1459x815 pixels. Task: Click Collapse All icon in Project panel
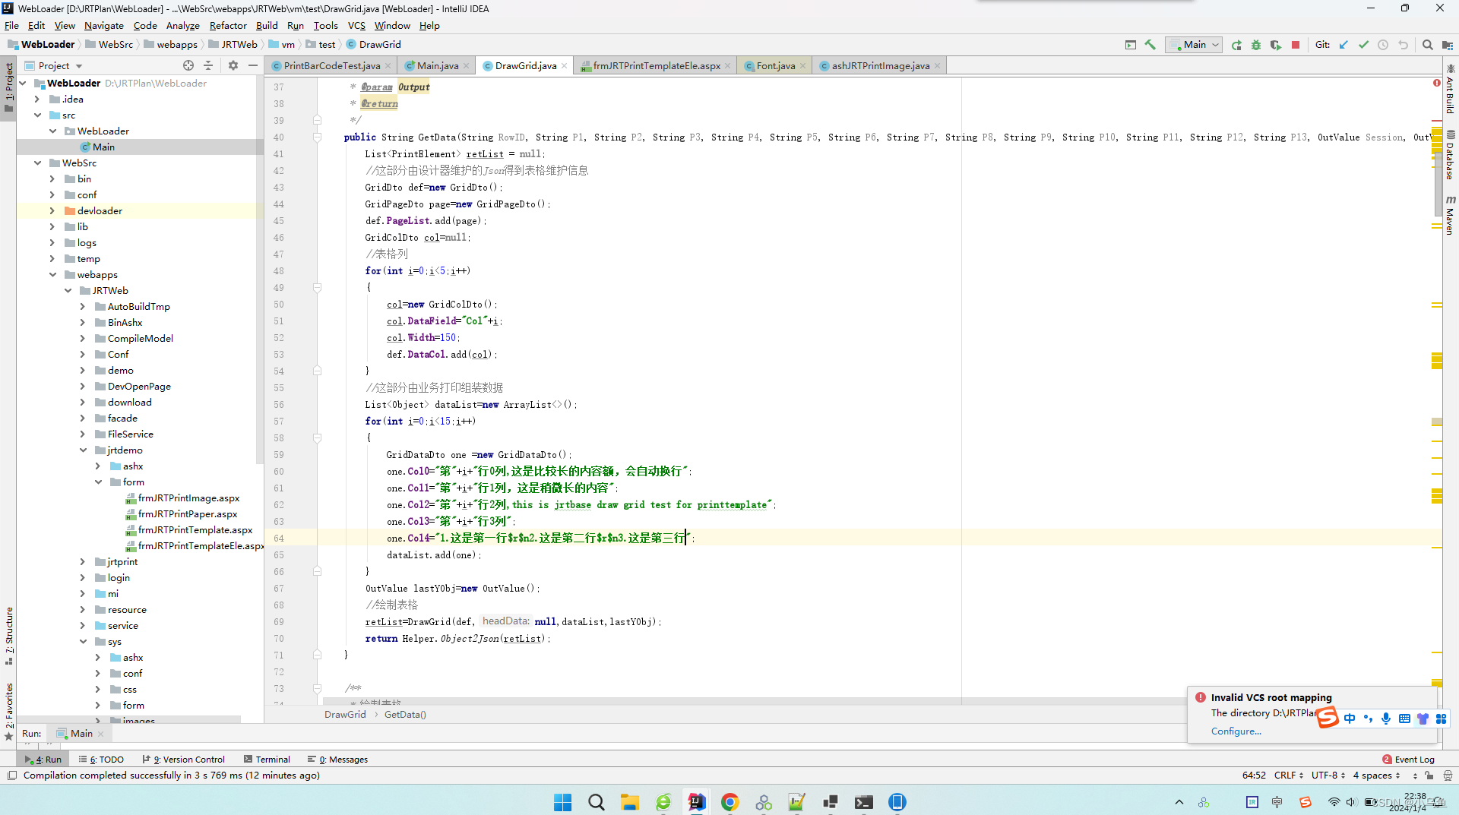click(x=208, y=65)
